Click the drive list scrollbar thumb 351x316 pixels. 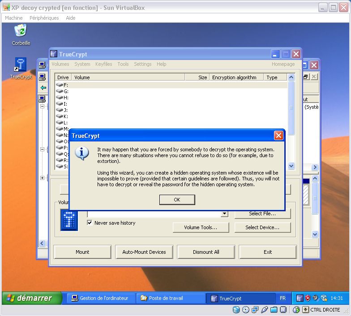(x=291, y=108)
